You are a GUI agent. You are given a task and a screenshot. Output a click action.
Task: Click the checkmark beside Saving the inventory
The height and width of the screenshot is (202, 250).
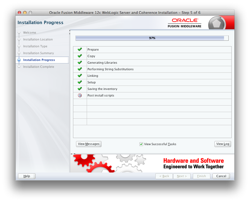click(x=80, y=89)
